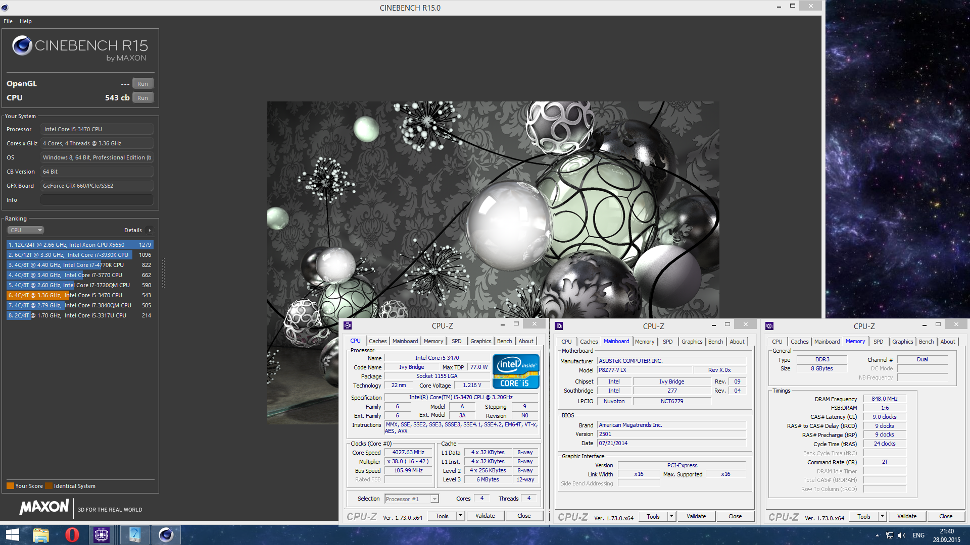
Task: Open Tools dropdown arrow in Mainboard CPU-Z
Action: (x=671, y=516)
